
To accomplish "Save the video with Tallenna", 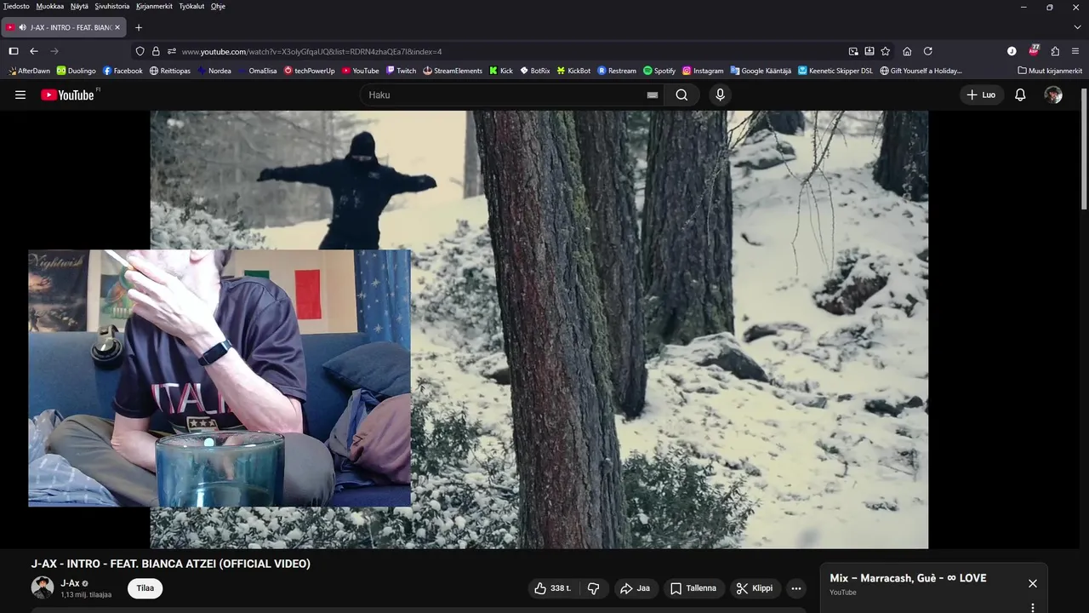I will (x=693, y=588).
